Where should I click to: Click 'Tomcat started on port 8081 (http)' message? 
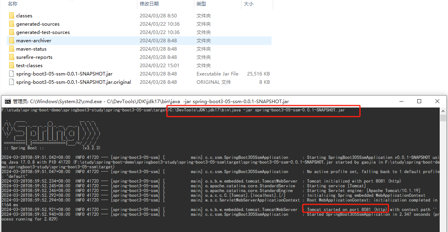click(347, 210)
